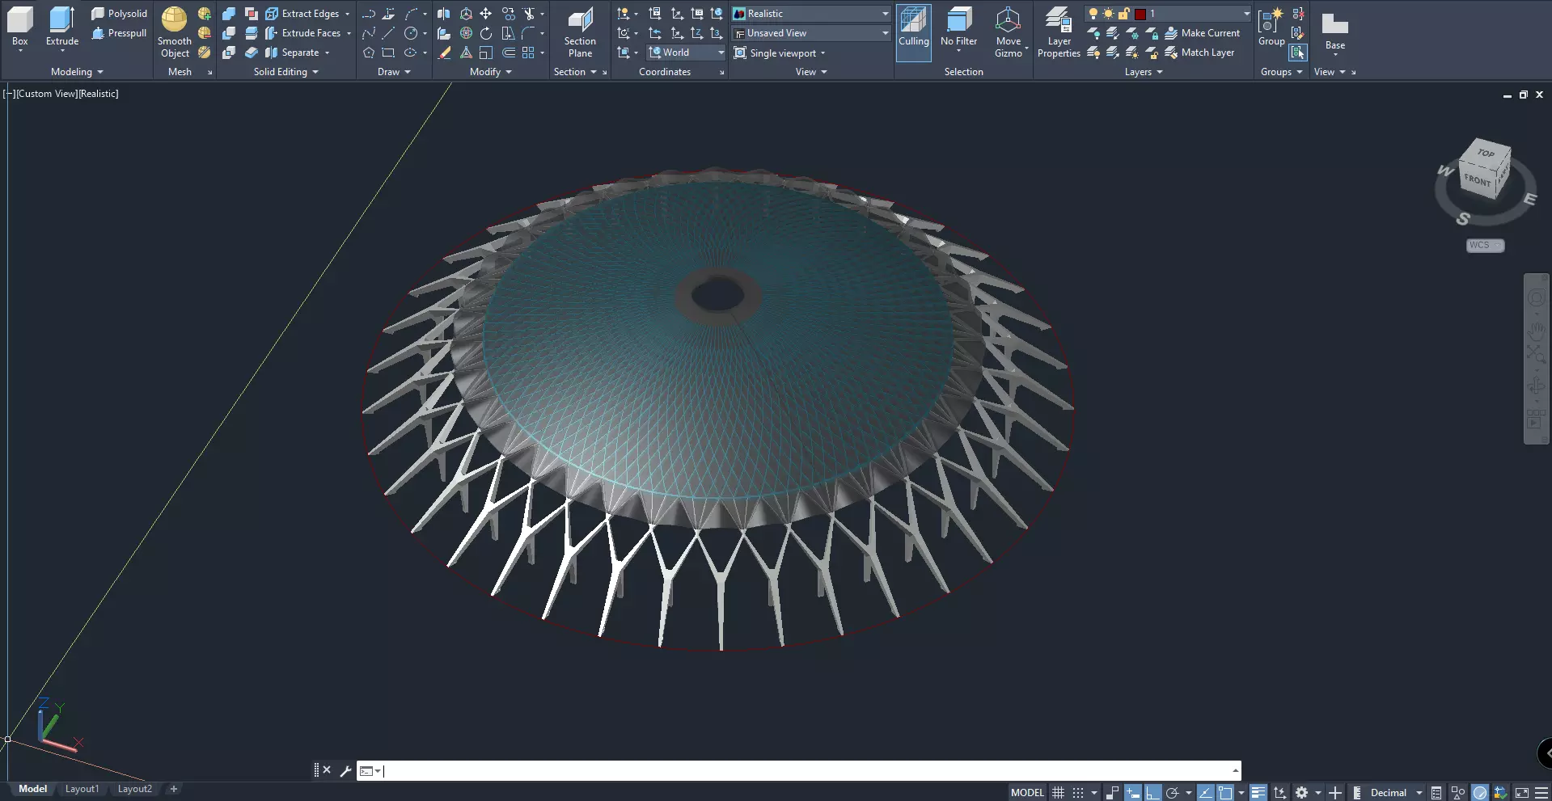This screenshot has width=1552, height=801.
Task: Expand the Draw panel
Action: click(394, 72)
